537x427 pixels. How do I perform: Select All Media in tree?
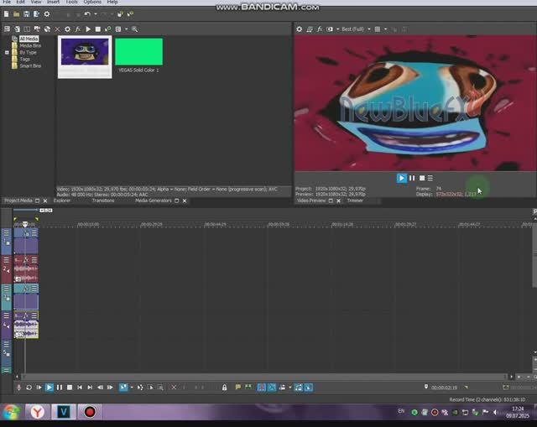point(29,39)
